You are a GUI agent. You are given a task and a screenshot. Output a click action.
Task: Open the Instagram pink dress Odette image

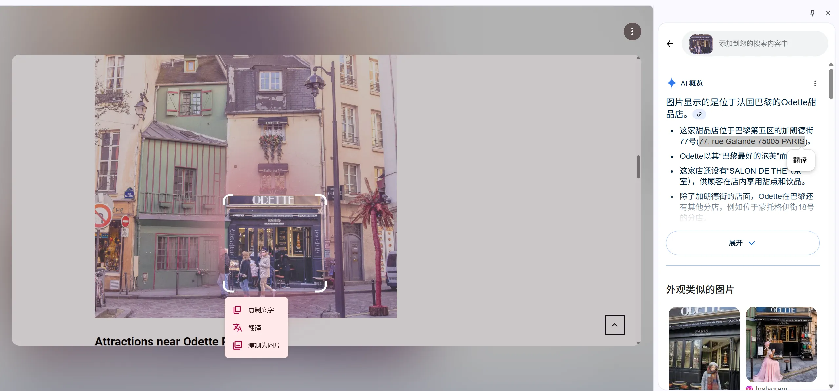point(781,344)
